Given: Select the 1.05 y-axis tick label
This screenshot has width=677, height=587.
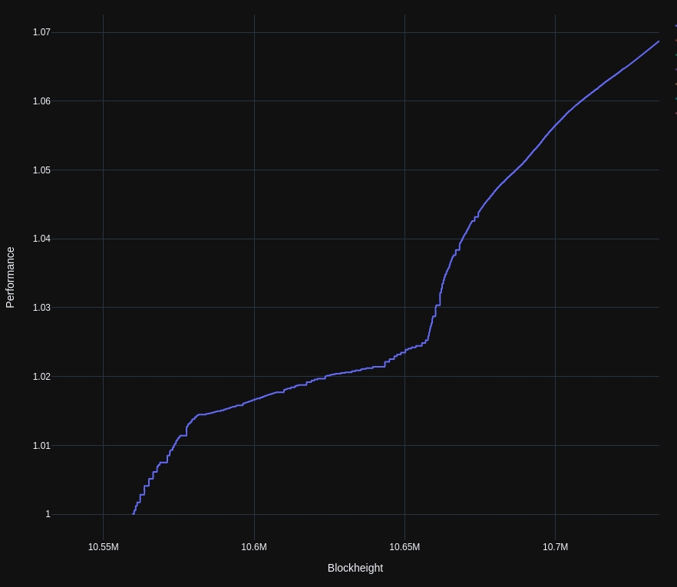Looking at the screenshot, I should pos(41,170).
